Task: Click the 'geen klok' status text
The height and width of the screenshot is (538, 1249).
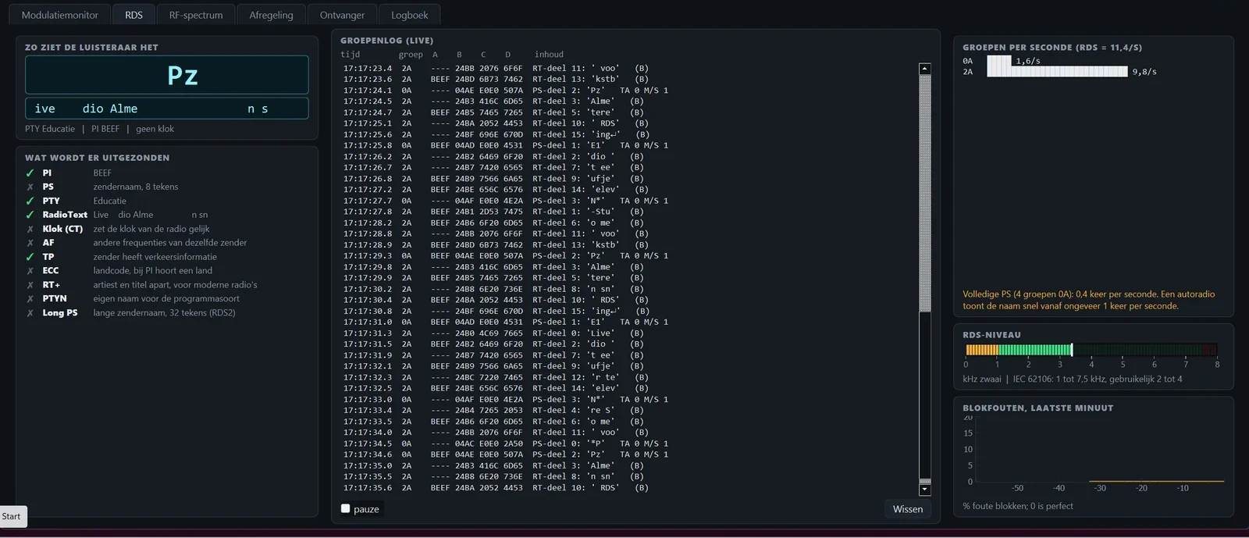Action: (x=155, y=129)
